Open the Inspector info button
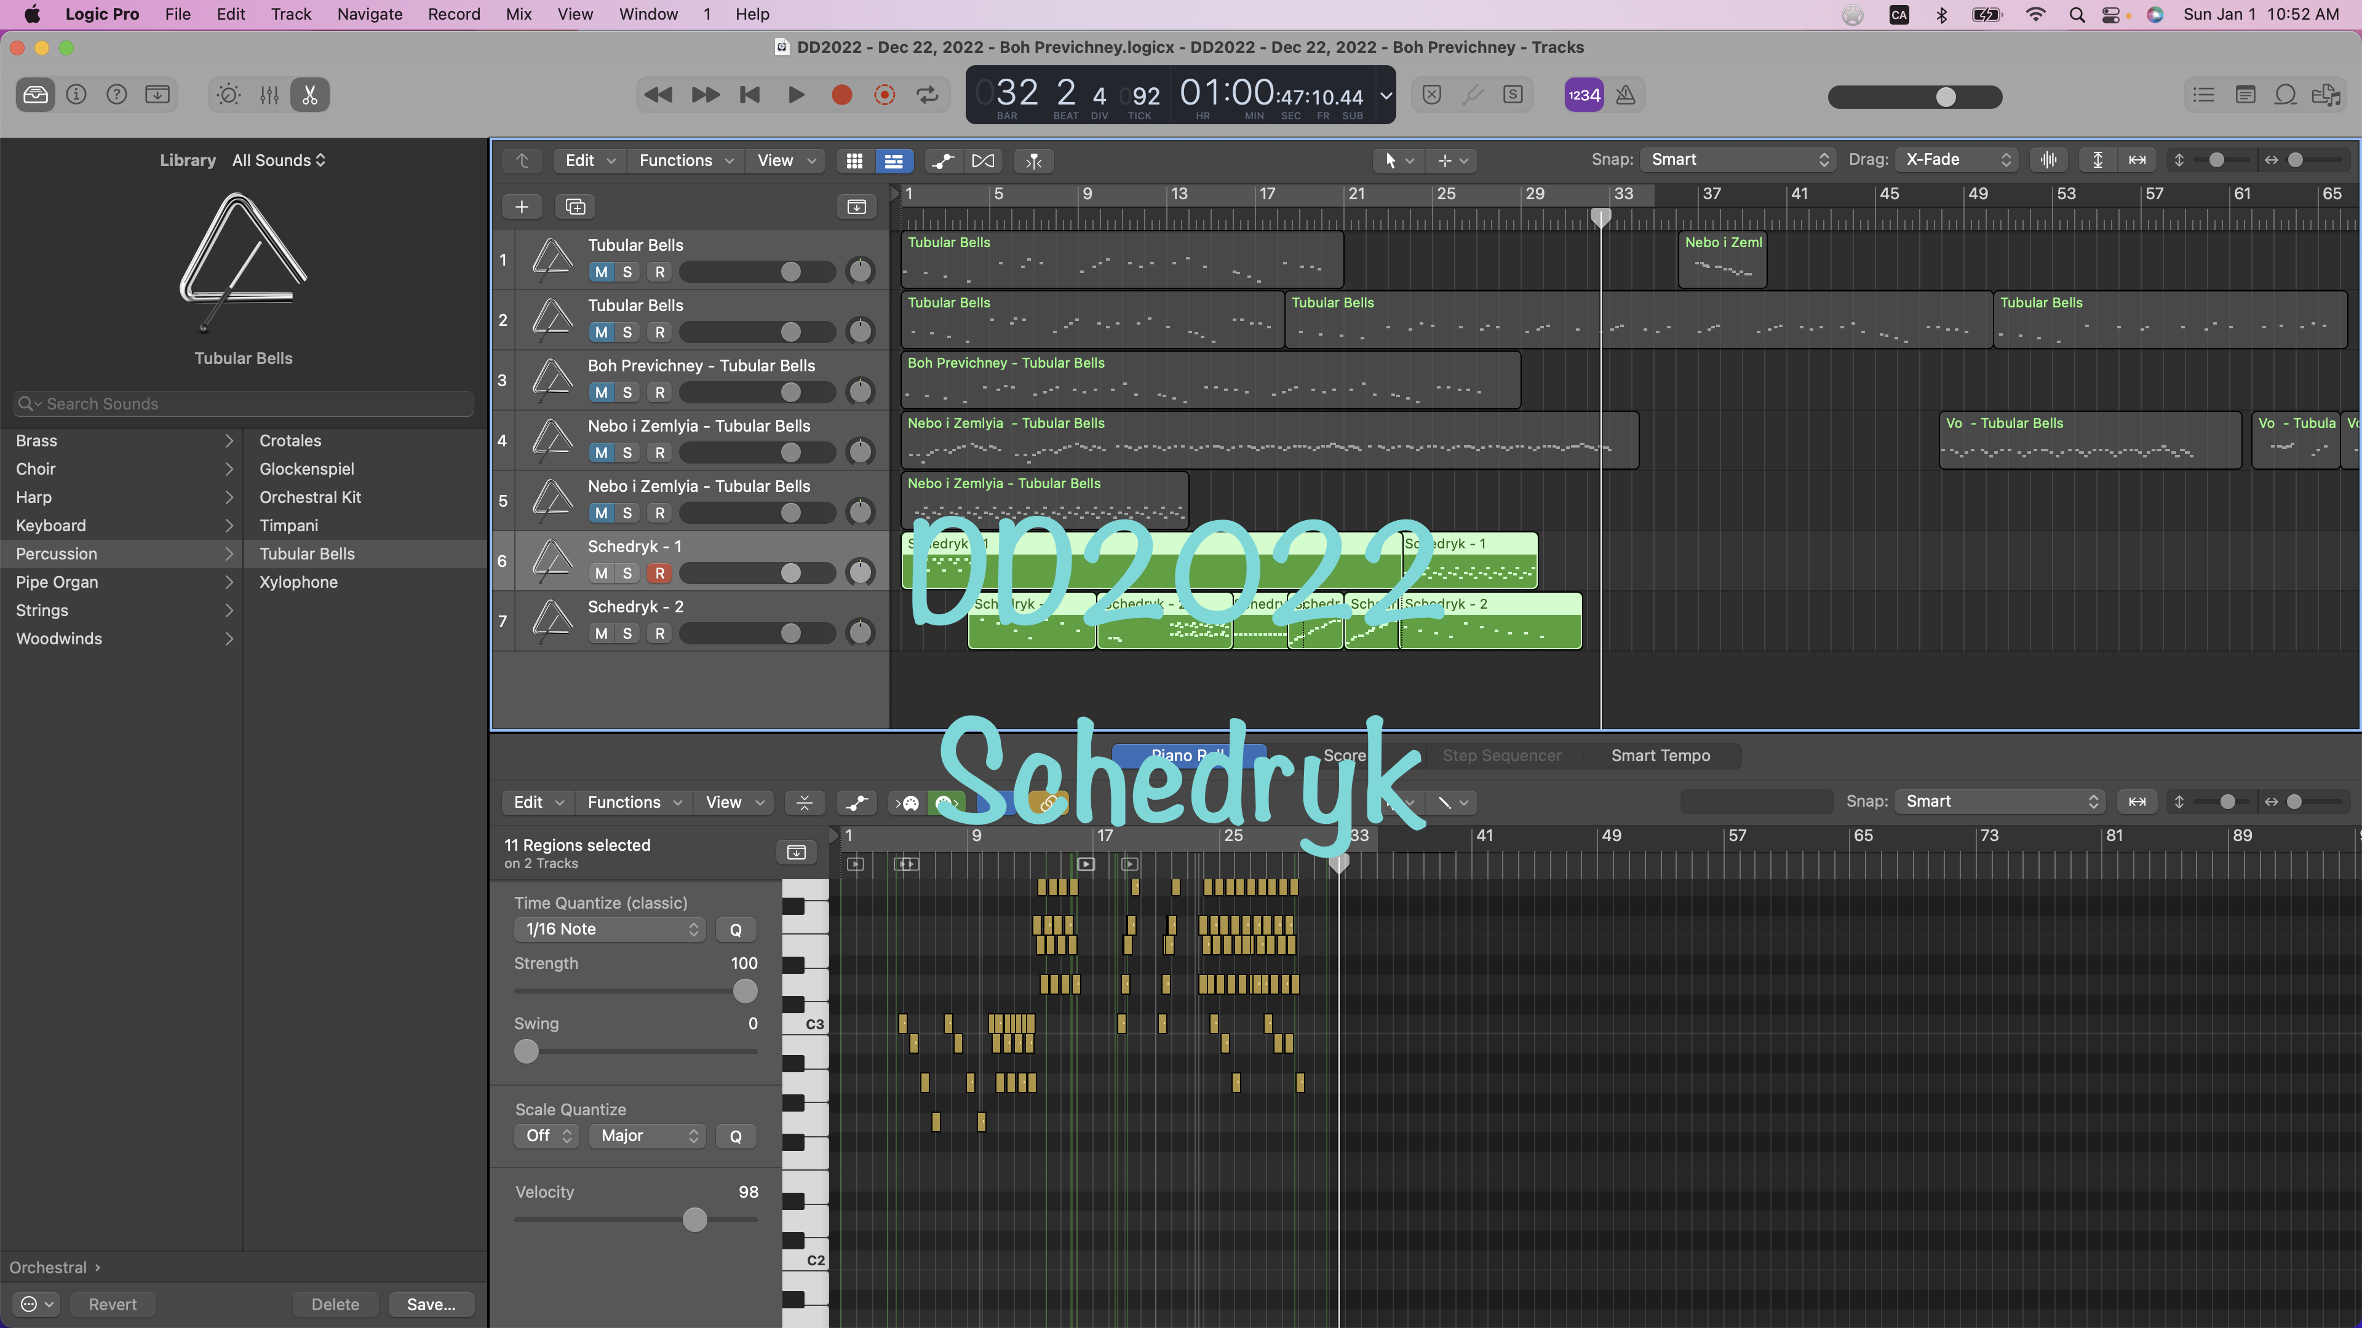Viewport: 2362px width, 1328px height. pos(76,95)
